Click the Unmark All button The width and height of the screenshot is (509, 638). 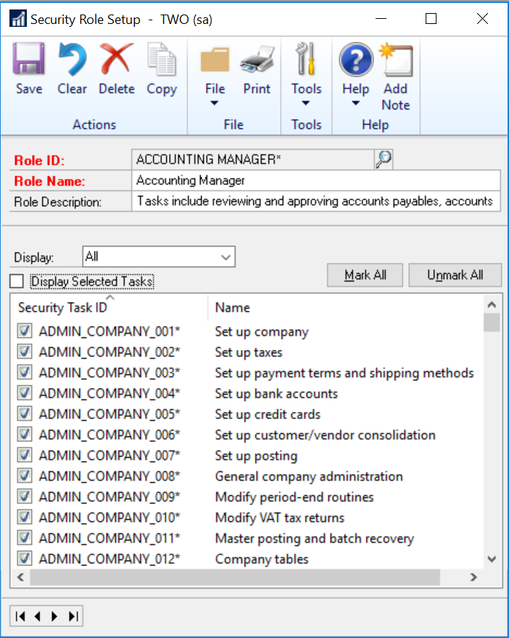click(455, 276)
